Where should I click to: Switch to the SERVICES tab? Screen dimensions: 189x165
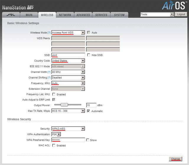[101, 15]
